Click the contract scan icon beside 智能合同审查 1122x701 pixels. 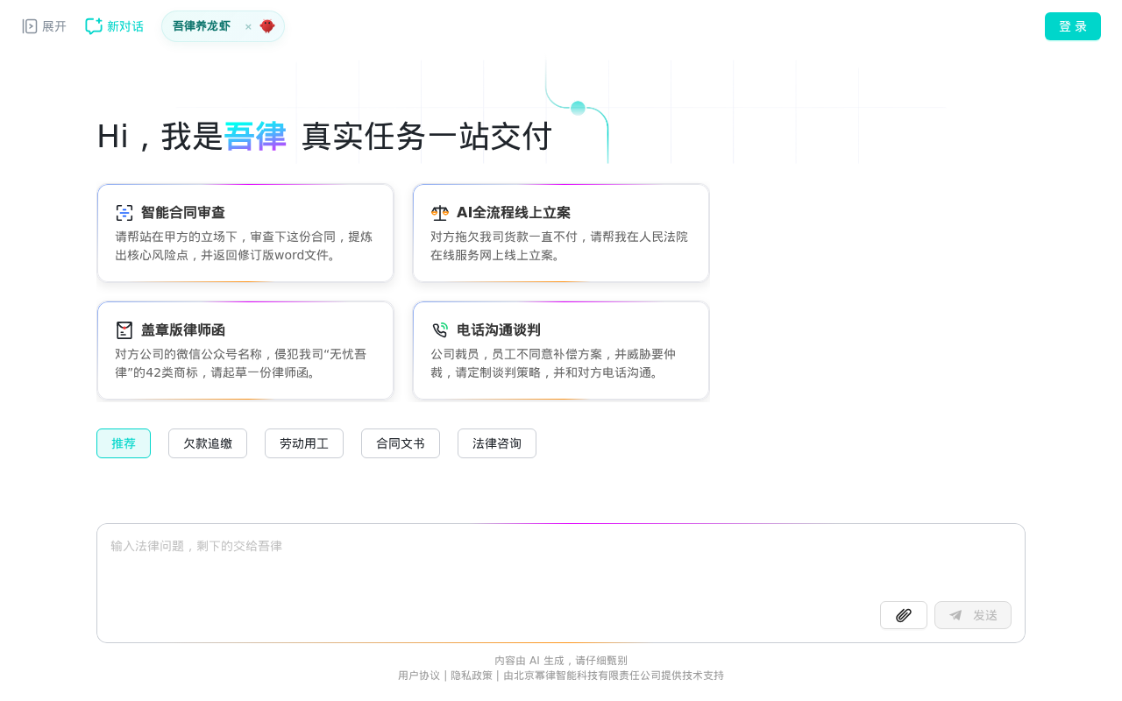click(x=124, y=213)
